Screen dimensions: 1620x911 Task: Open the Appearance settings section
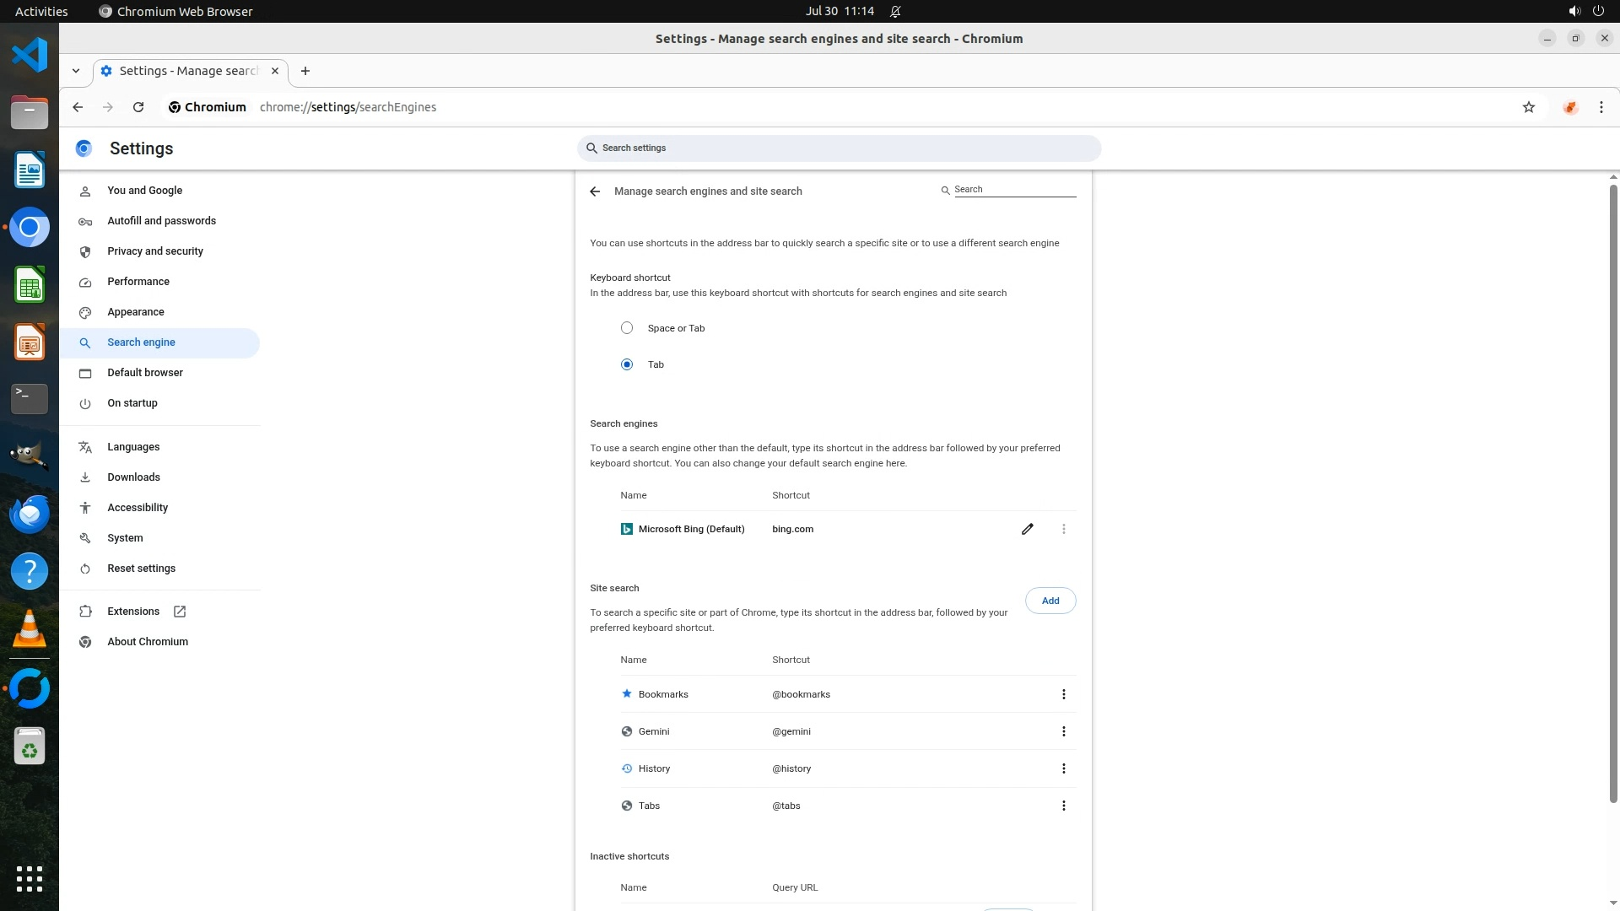(135, 312)
